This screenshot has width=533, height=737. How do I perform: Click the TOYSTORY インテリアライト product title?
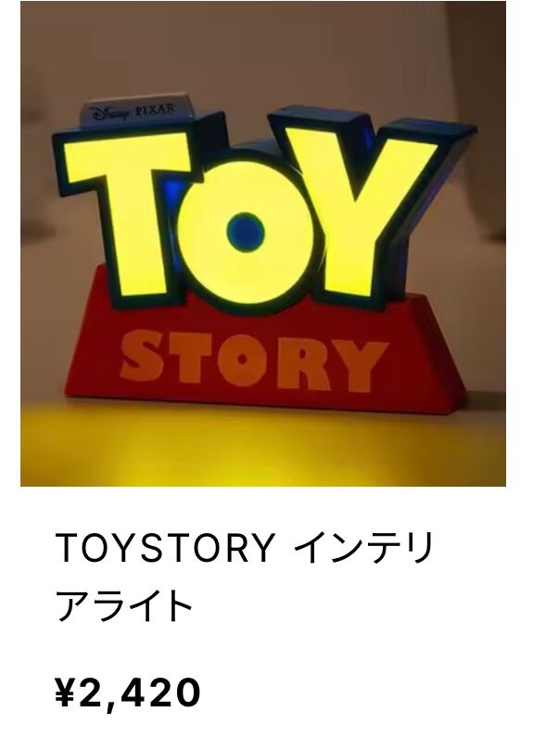click(x=244, y=577)
